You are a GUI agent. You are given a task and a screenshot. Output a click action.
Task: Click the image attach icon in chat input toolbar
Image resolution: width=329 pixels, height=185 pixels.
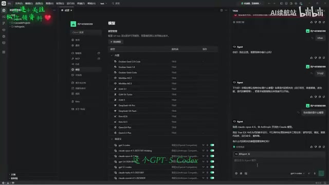[x=246, y=174]
